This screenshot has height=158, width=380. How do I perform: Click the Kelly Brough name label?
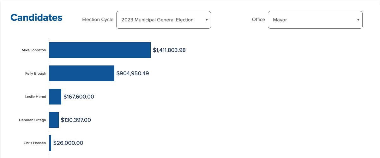36,73
